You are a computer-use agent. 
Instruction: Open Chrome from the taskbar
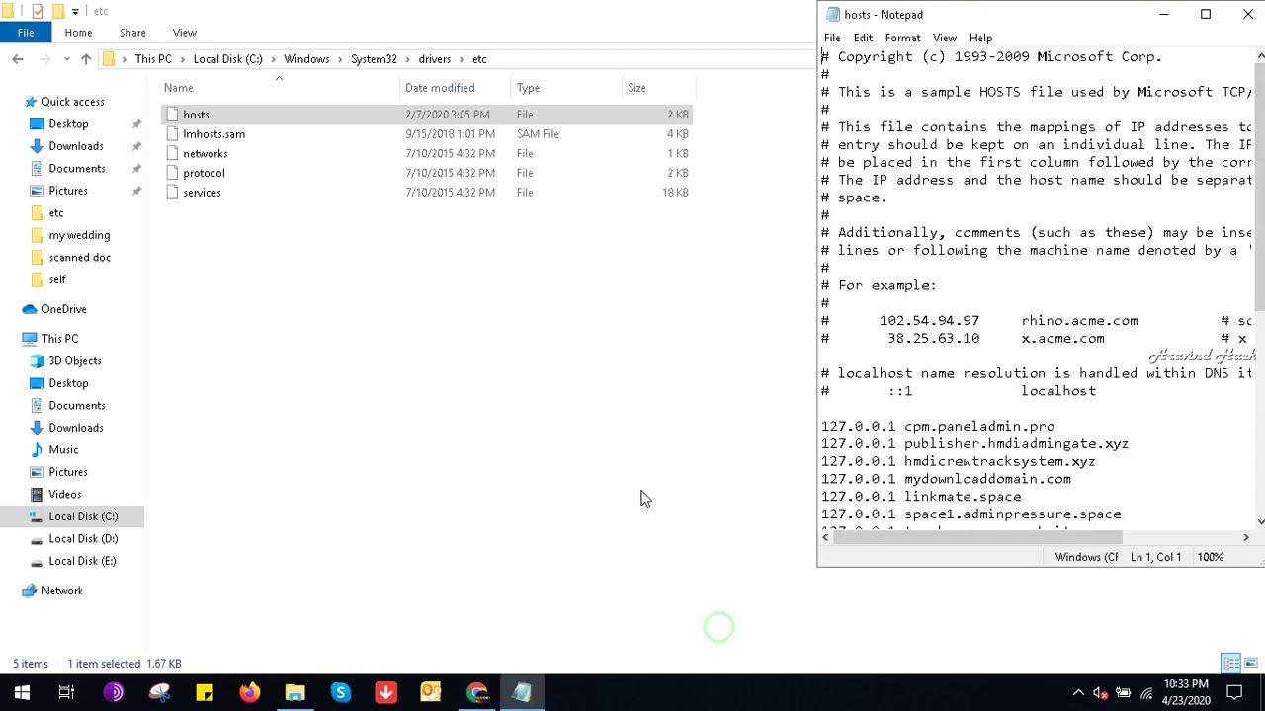pos(476,692)
